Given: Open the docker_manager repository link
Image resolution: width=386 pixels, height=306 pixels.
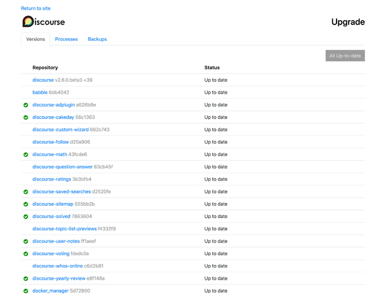Looking at the screenshot, I should click(x=51, y=291).
